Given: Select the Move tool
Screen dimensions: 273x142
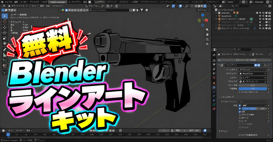Looking at the screenshot, I should [x=5, y=27].
